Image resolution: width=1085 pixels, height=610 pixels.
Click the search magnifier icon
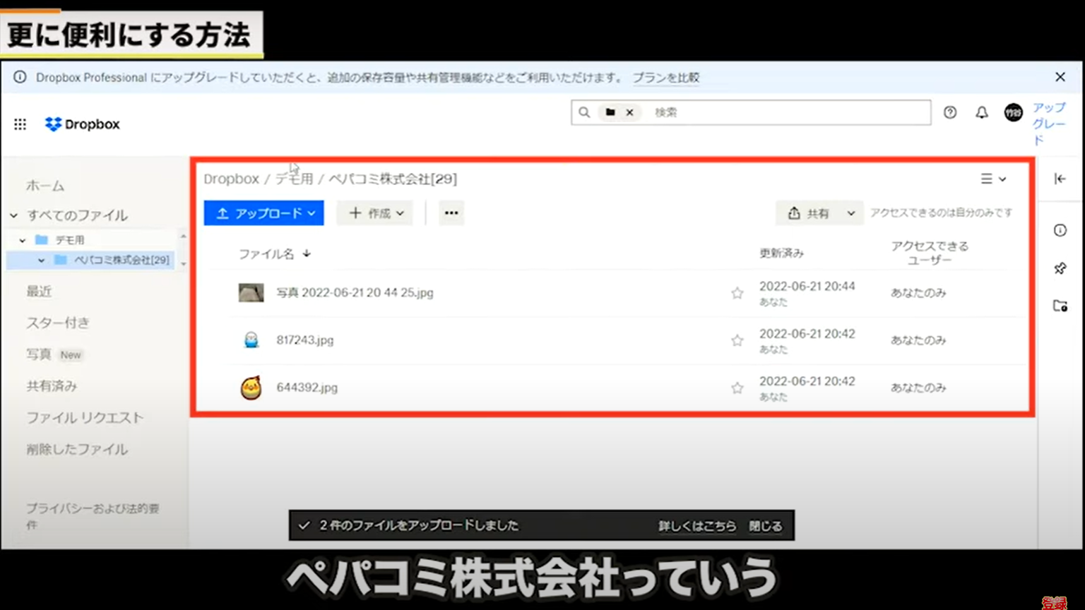[584, 112]
